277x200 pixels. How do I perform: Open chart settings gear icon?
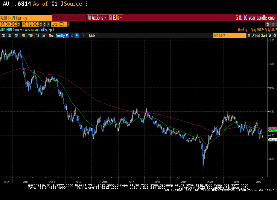[274, 35]
